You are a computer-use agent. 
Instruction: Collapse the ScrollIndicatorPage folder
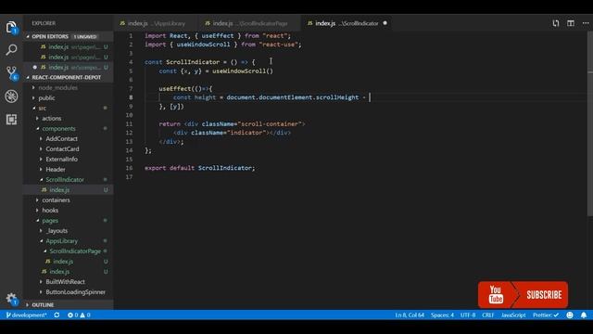click(x=68, y=251)
